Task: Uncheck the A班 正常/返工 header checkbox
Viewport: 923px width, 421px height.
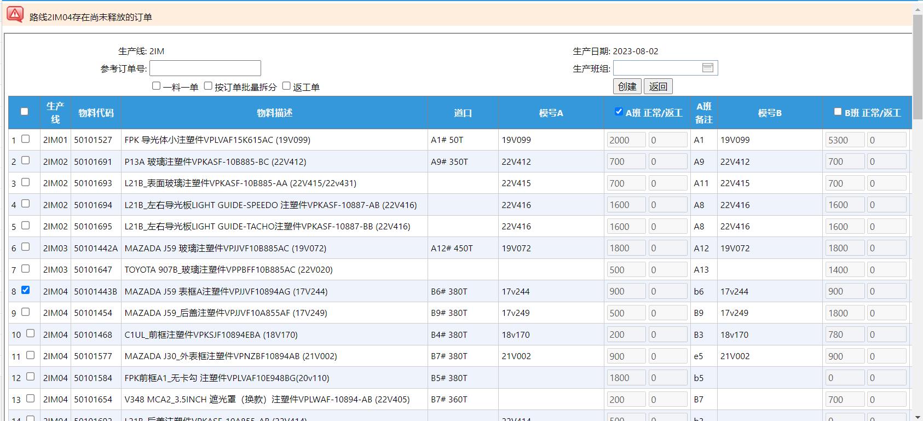Action: pos(619,112)
